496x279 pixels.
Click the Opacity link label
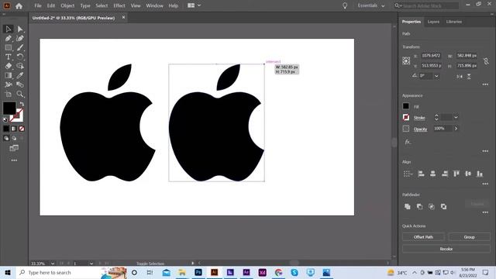click(420, 129)
